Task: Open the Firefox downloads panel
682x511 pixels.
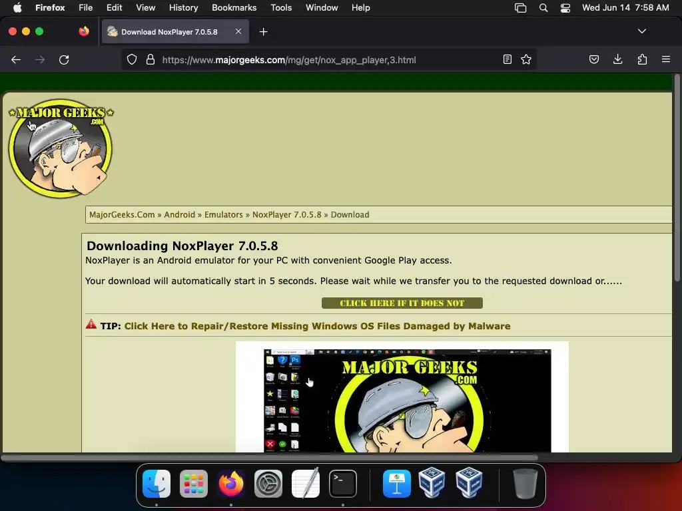Action: [x=617, y=59]
